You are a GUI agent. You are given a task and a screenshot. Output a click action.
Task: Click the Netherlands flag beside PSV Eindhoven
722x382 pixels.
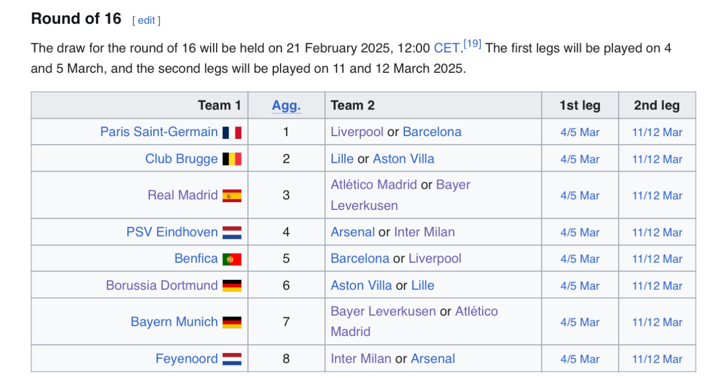pyautogui.click(x=232, y=233)
